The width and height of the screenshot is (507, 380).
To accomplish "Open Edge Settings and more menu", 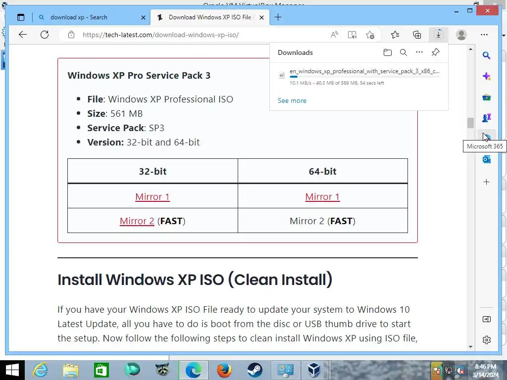I will coord(484,35).
